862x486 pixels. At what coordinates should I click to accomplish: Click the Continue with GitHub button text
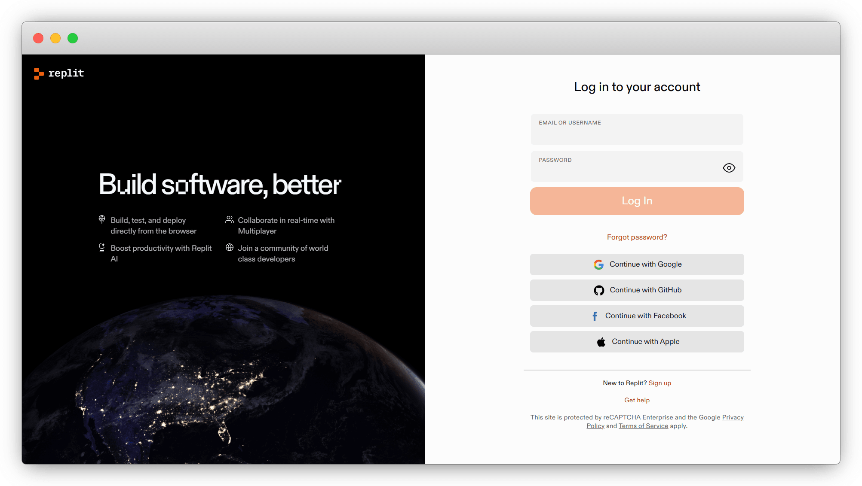(x=645, y=290)
